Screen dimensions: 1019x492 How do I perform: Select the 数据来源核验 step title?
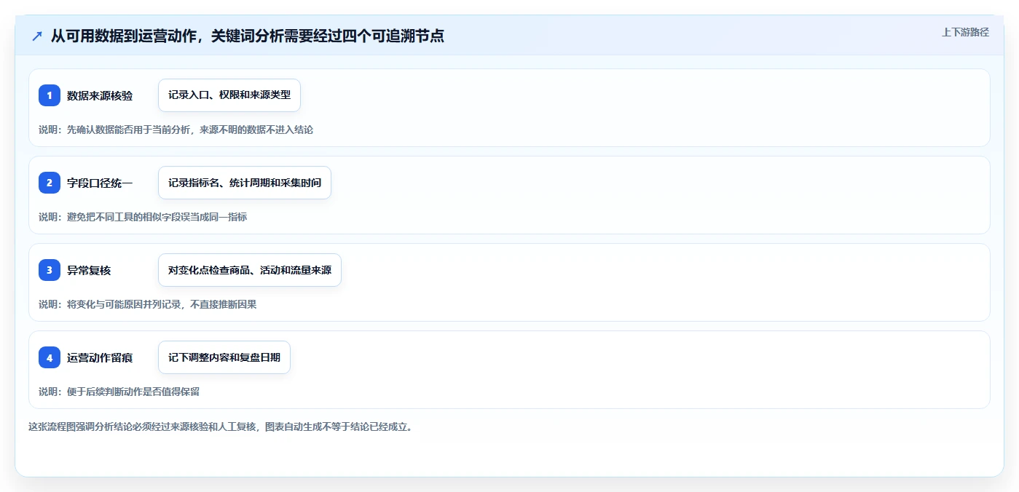tap(100, 95)
